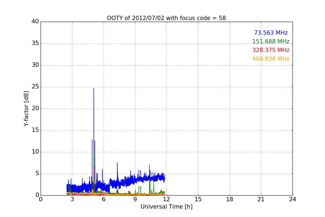This screenshot has width=325, height=217.
Task: Click the 'Universal Time [h]' axis label
Action: point(166,207)
